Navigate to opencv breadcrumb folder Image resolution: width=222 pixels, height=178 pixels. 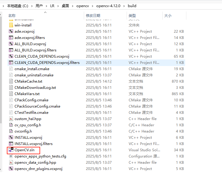click(x=83, y=6)
